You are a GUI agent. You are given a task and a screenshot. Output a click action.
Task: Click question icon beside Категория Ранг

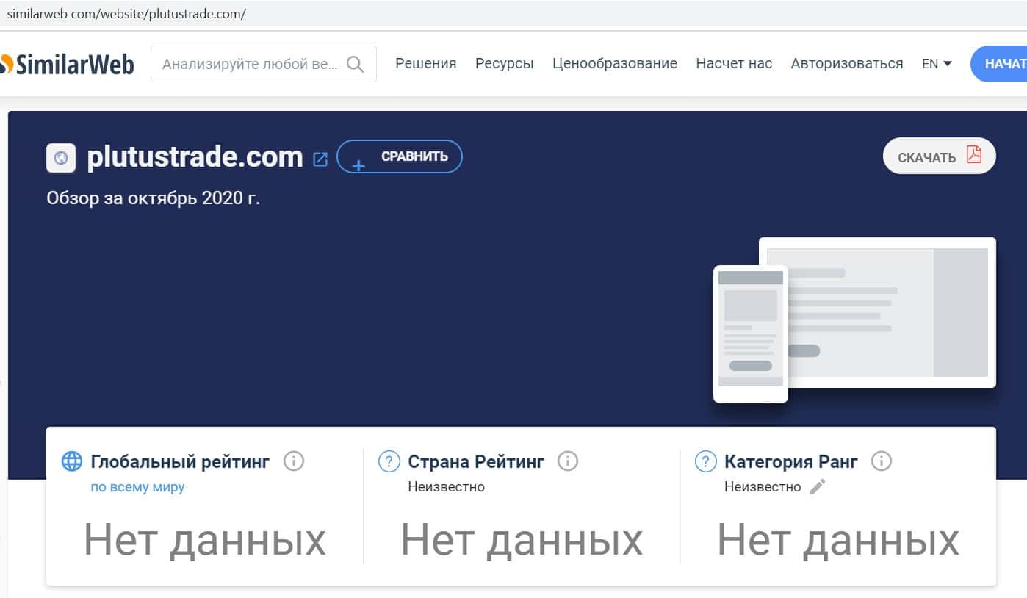pyautogui.click(x=705, y=461)
